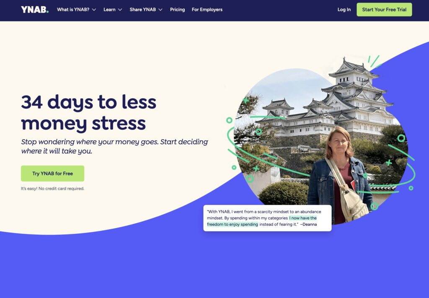Click the 'Stop wondering where your money goes' subtitle
429x298 pixels.
[x=115, y=146]
